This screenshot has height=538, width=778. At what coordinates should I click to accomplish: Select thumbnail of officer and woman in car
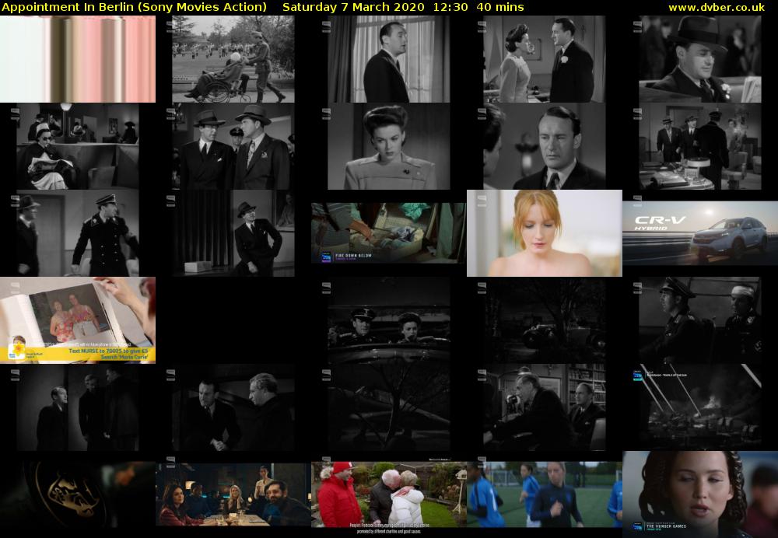coord(388,320)
